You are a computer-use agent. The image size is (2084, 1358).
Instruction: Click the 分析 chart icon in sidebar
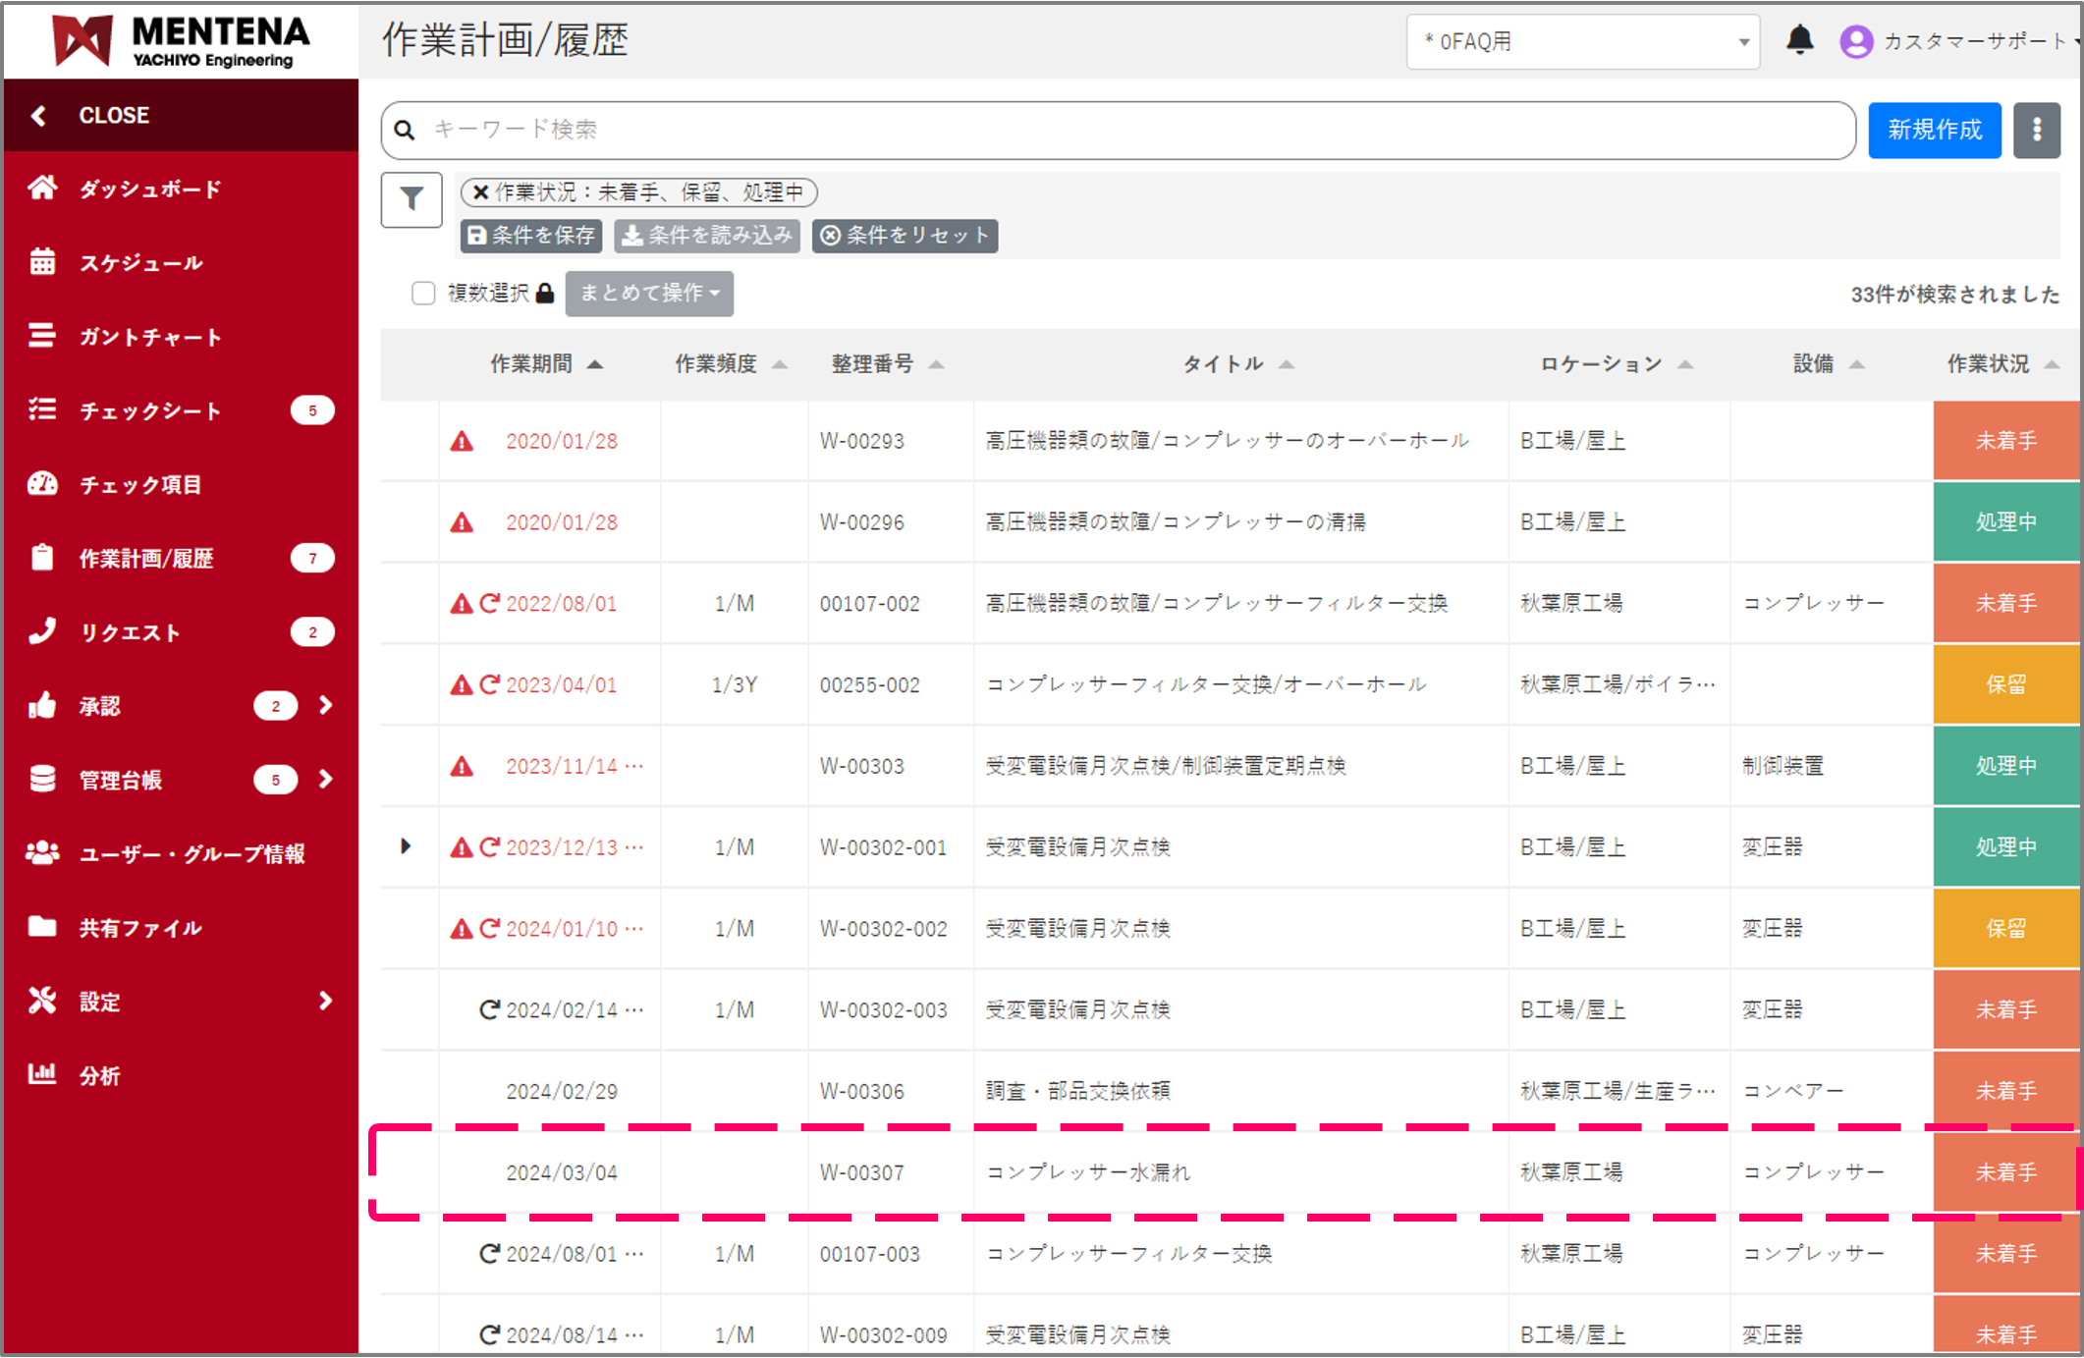42,1074
